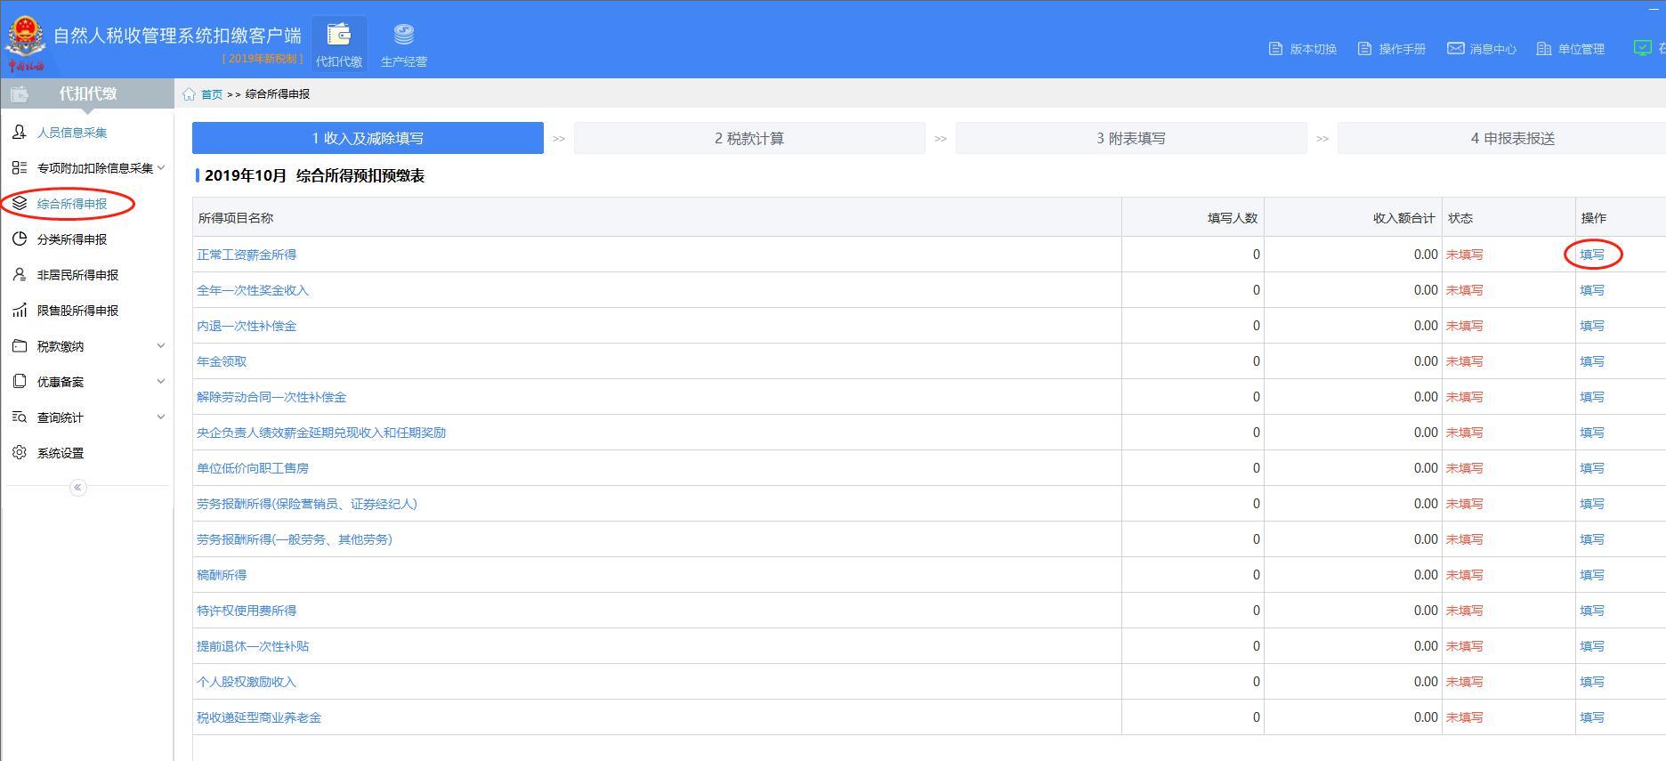
Task: Collapse the sidebar with double-chevron button
Action: [x=78, y=488]
